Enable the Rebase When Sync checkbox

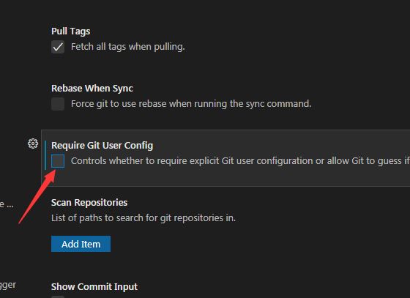pyautogui.click(x=58, y=104)
